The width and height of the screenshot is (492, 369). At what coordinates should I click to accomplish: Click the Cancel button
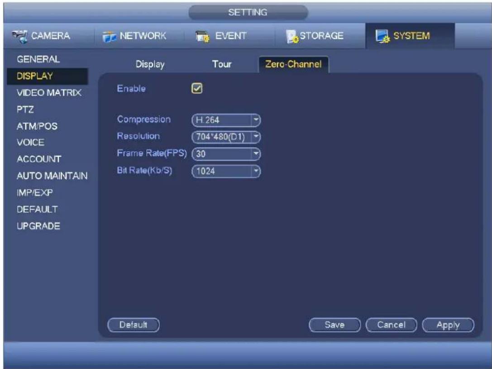click(391, 325)
